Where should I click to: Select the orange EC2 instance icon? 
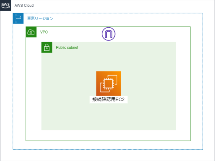(x=109, y=84)
